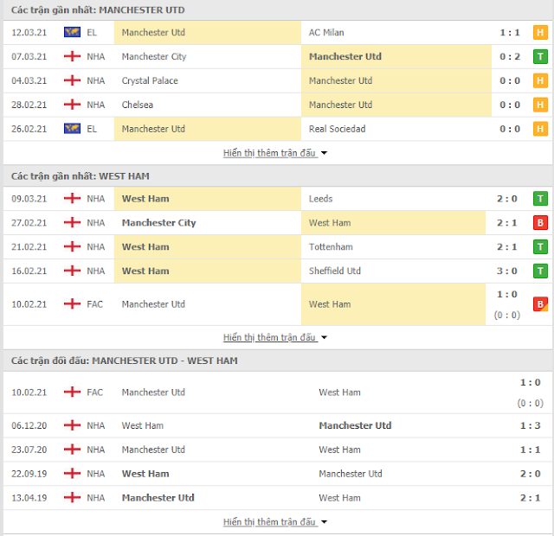
Task: Click the 1 : 1 score on 23.07.20
Action: tap(530, 450)
